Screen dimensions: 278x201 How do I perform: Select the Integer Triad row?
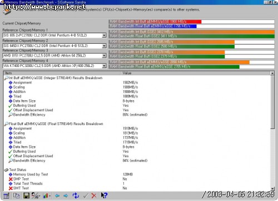137,96
